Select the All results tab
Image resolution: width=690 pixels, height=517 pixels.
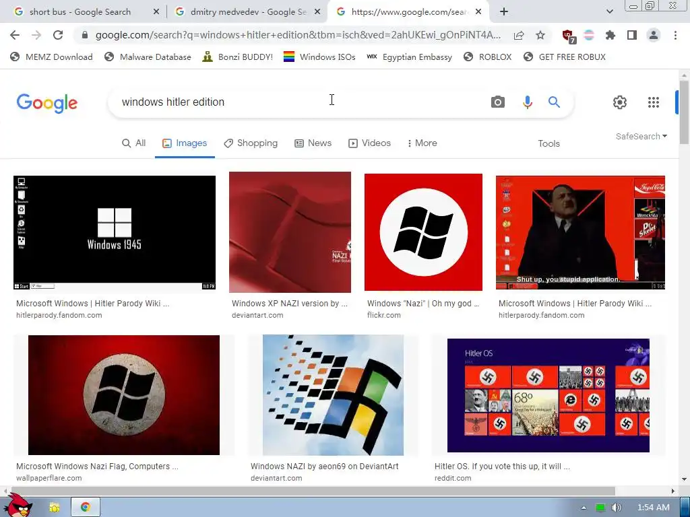click(x=134, y=143)
